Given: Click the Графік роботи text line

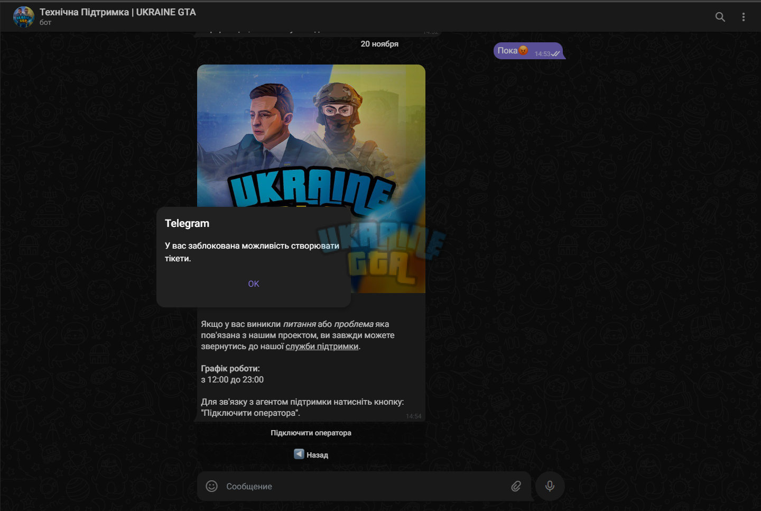Looking at the screenshot, I should click(230, 369).
